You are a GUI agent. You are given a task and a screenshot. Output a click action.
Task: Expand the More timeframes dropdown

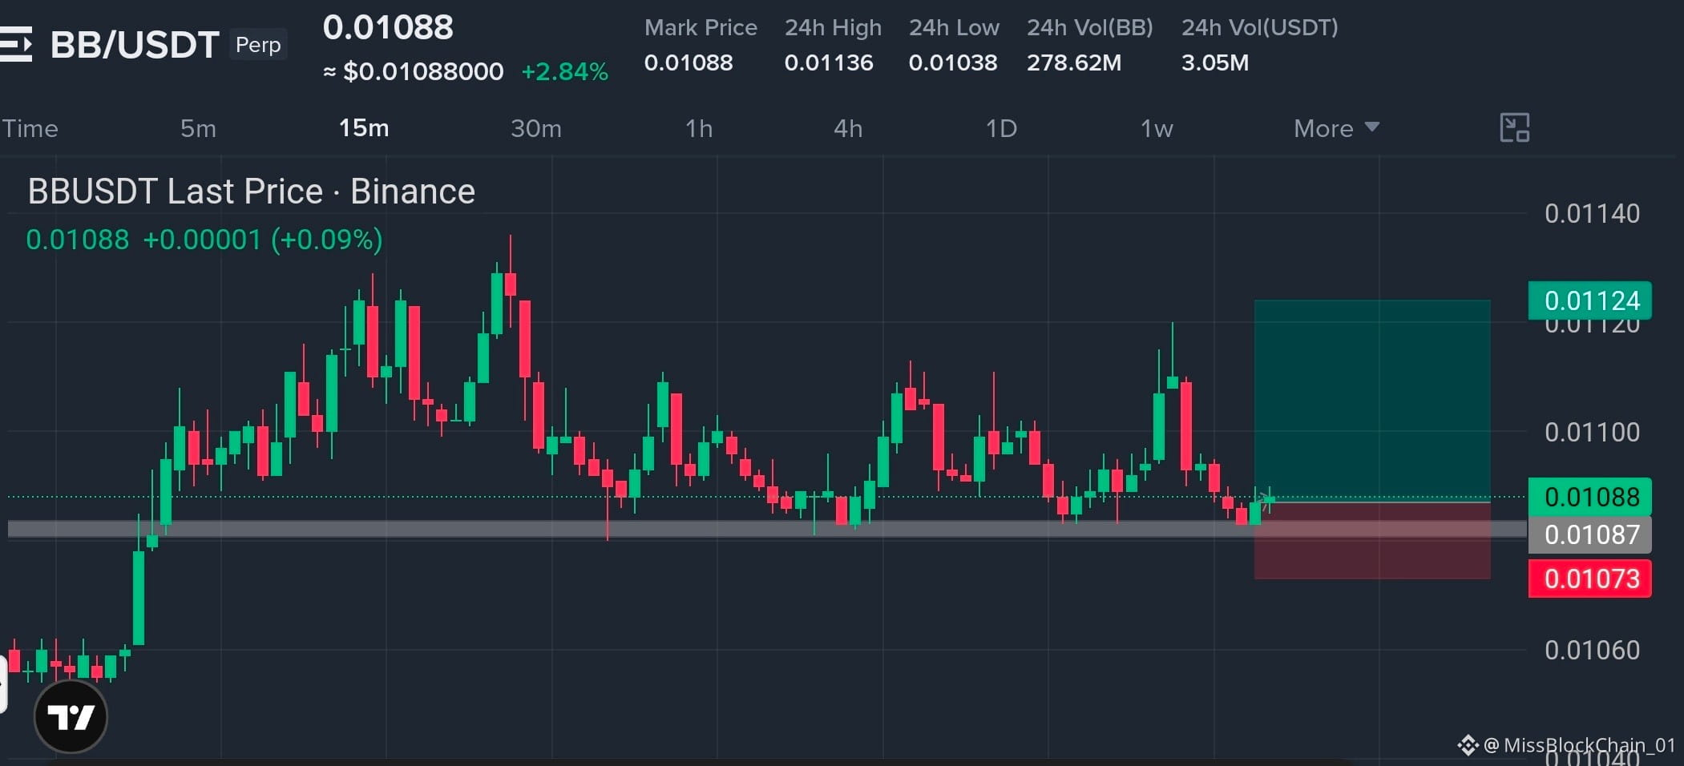coord(1336,128)
